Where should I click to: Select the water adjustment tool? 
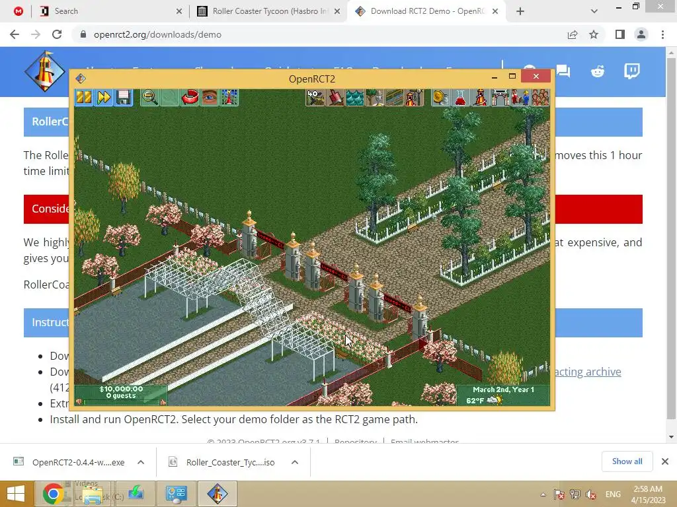[355, 98]
